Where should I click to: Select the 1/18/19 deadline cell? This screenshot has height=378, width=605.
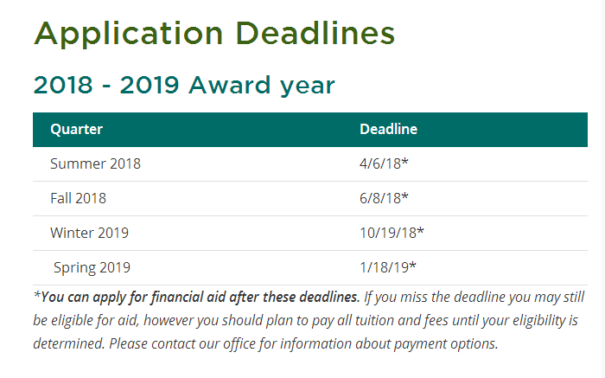pyautogui.click(x=388, y=267)
